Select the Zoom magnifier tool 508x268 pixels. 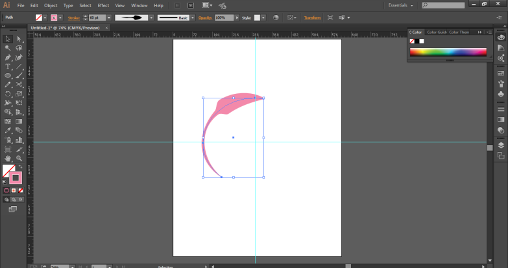(x=19, y=157)
